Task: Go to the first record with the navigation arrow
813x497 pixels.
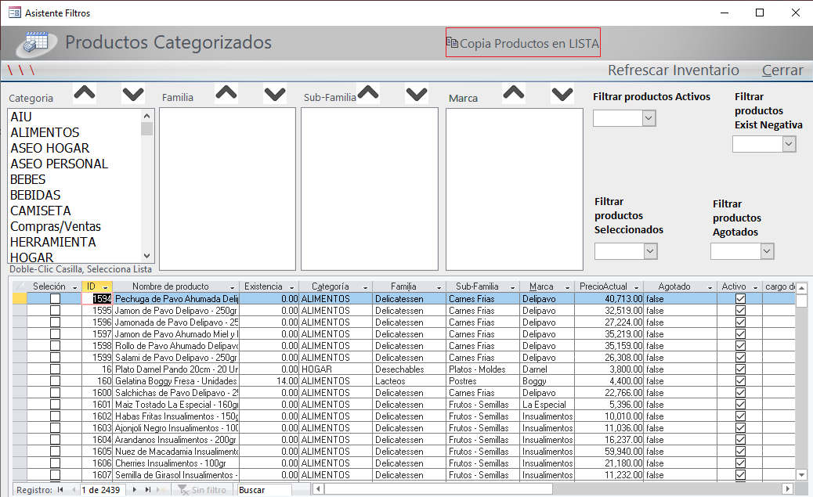Action: 60,490
